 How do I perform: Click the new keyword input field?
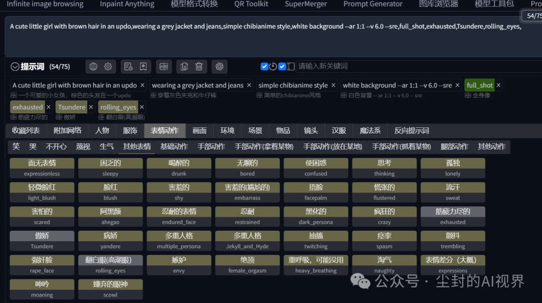point(418,66)
